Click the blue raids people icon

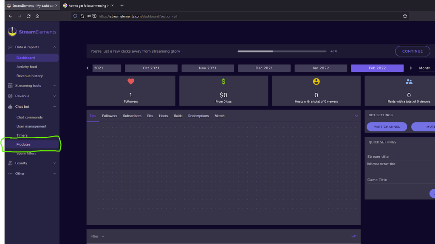(x=409, y=81)
